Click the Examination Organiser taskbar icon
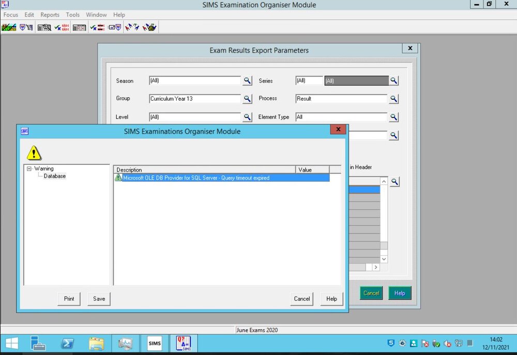 pos(184,344)
